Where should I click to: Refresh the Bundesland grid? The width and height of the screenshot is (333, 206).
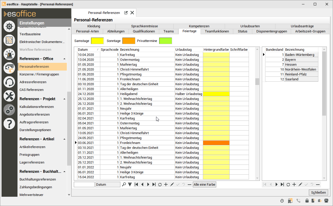point(288,184)
